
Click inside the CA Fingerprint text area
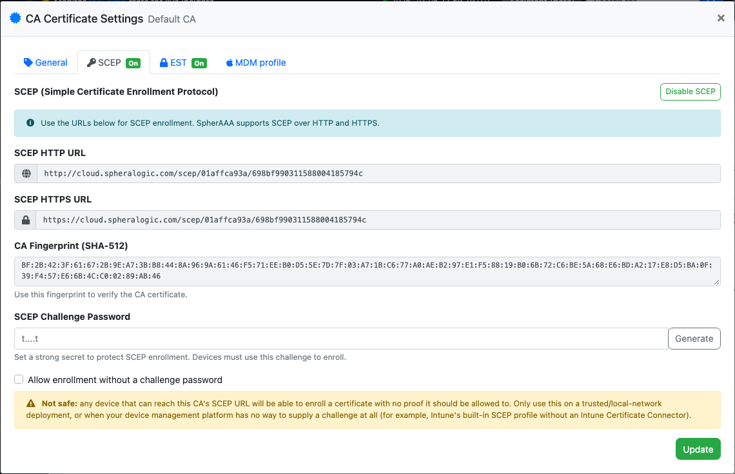pyautogui.click(x=367, y=272)
